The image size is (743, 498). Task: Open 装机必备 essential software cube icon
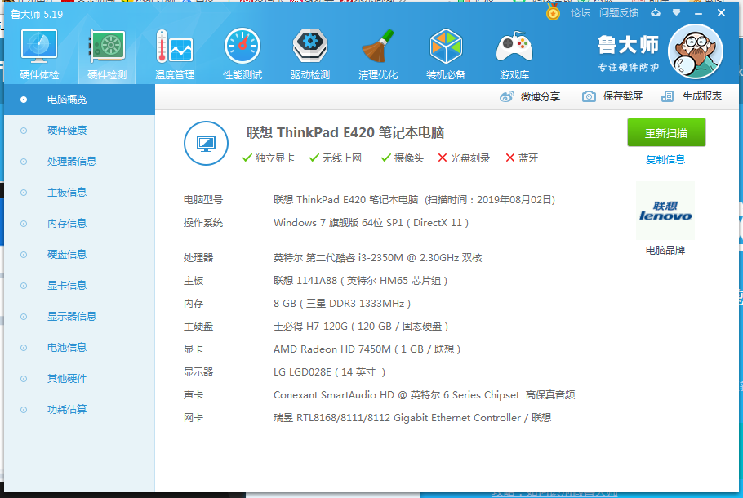click(446, 54)
